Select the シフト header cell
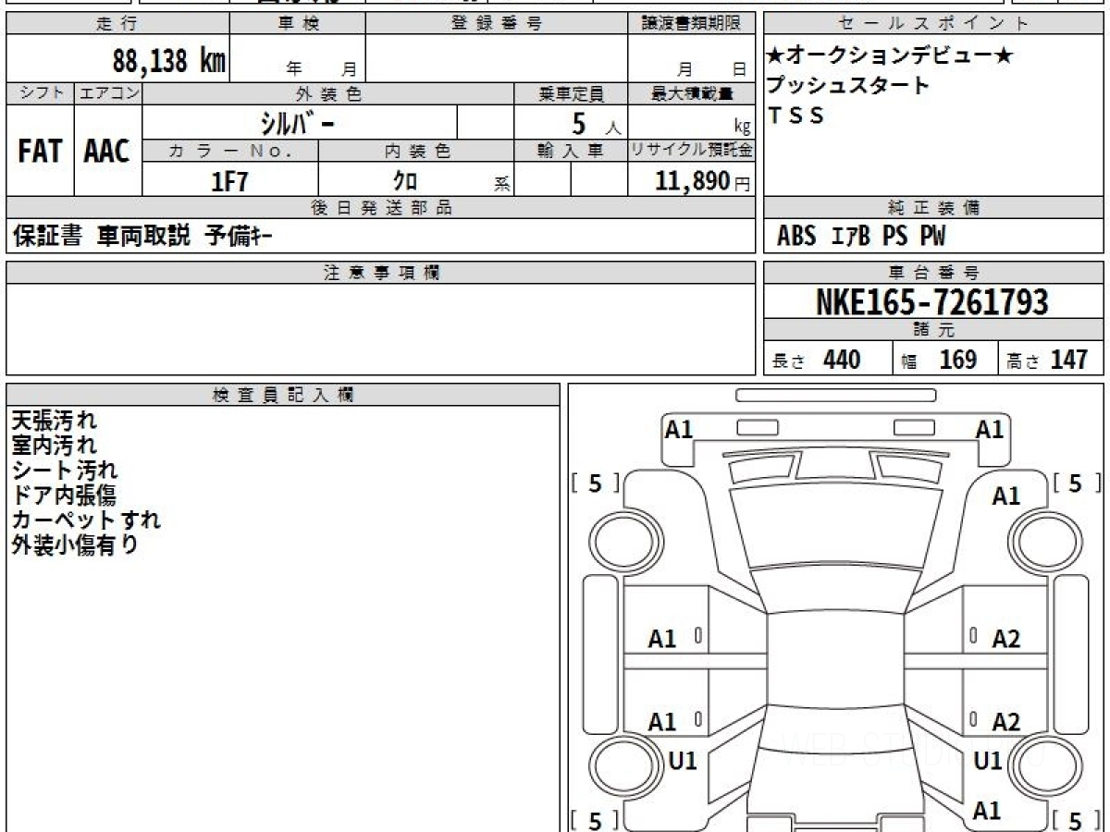The width and height of the screenshot is (1110, 832). (x=41, y=93)
